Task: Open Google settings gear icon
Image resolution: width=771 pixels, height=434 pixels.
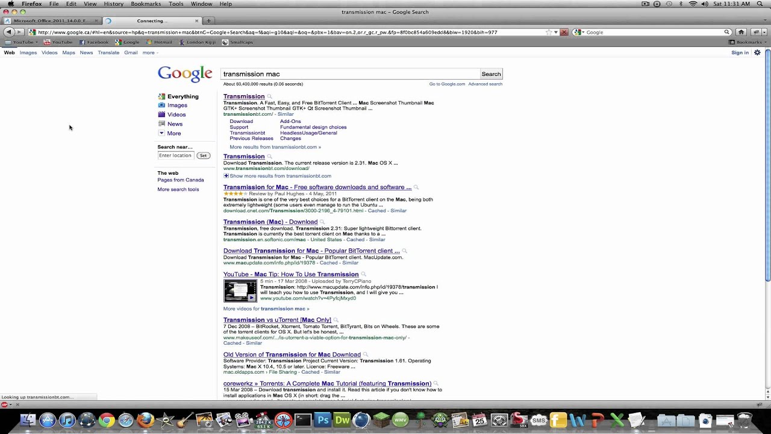Action: coord(757,52)
